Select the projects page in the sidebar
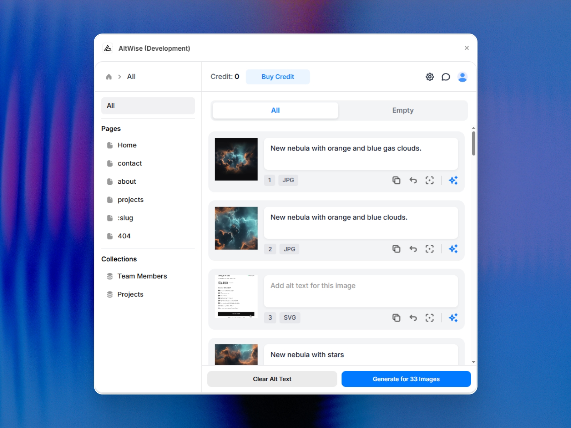 tap(130, 200)
